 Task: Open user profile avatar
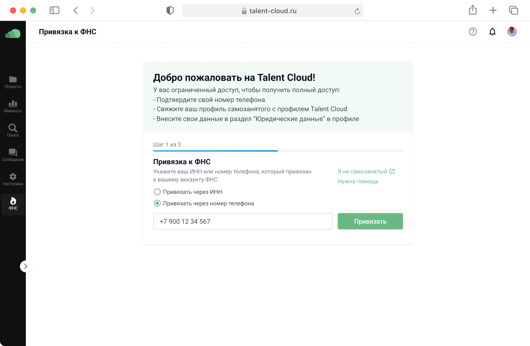pyautogui.click(x=512, y=32)
